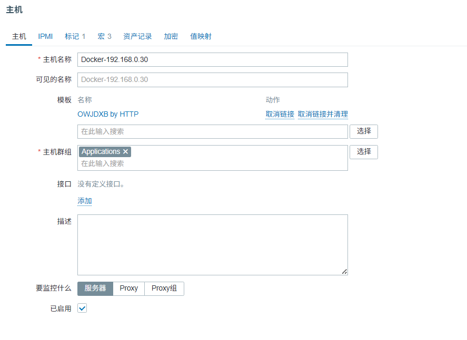
Task: Click the 动作 column header
Action: click(273, 100)
